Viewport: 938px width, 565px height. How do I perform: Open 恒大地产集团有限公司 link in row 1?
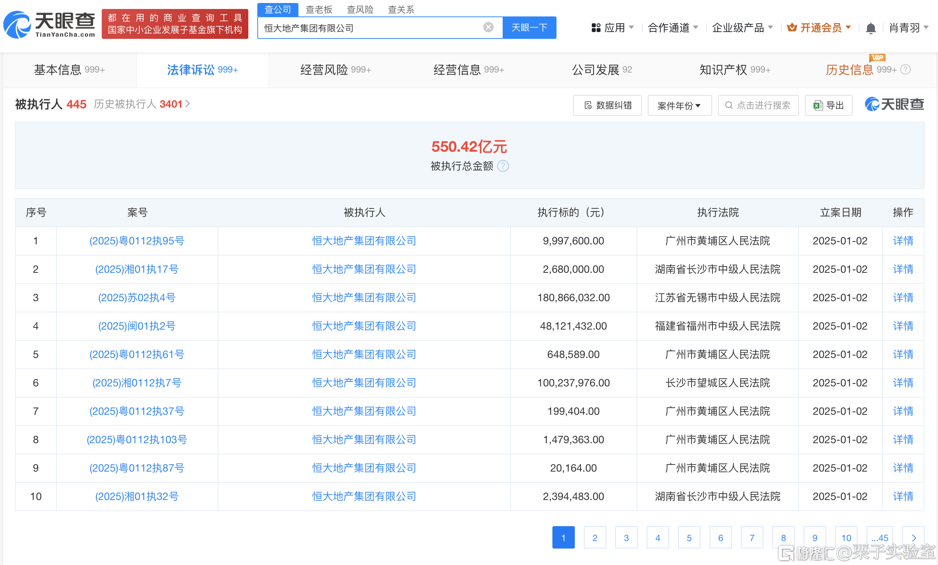(x=364, y=241)
